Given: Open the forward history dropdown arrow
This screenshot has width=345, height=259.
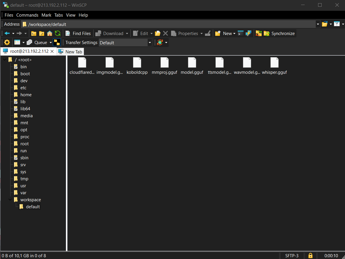Looking at the screenshot, I should pyautogui.click(x=25, y=34).
